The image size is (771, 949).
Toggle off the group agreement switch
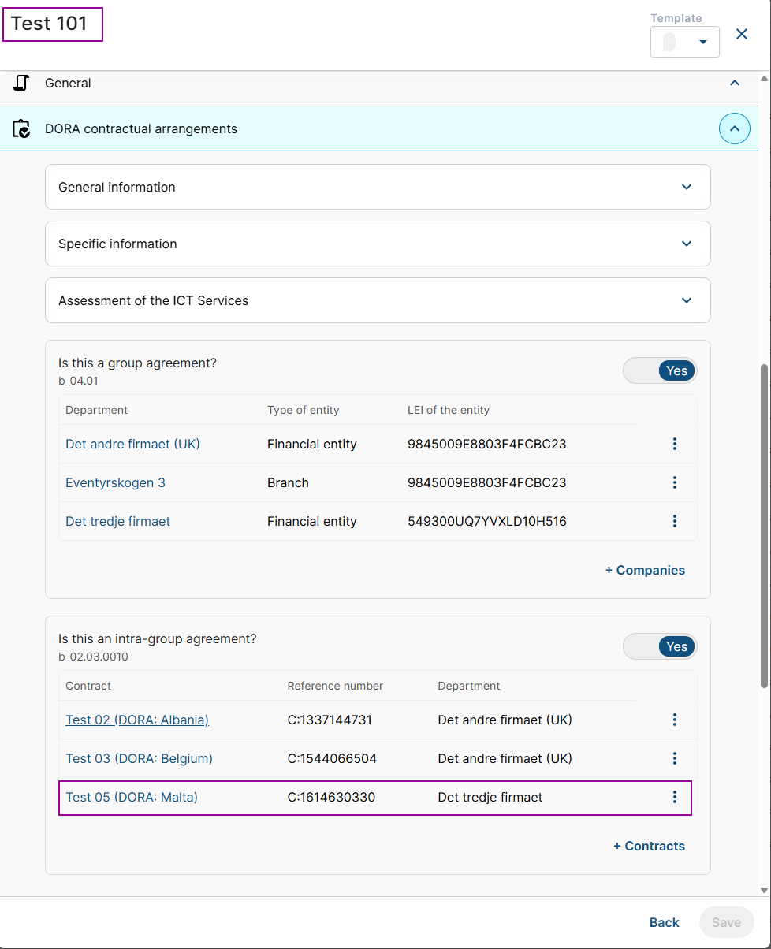coord(660,370)
